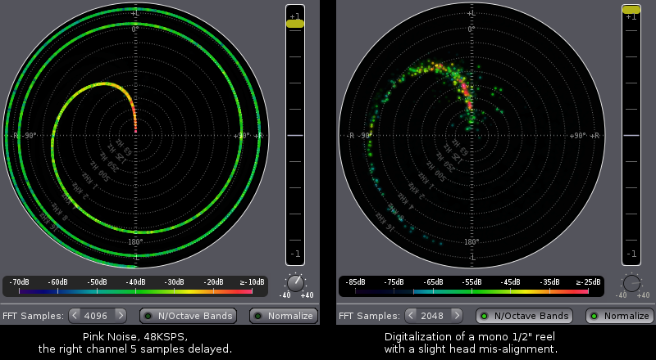
Task: Click the disabled right meter gain knob
Action: 631,283
